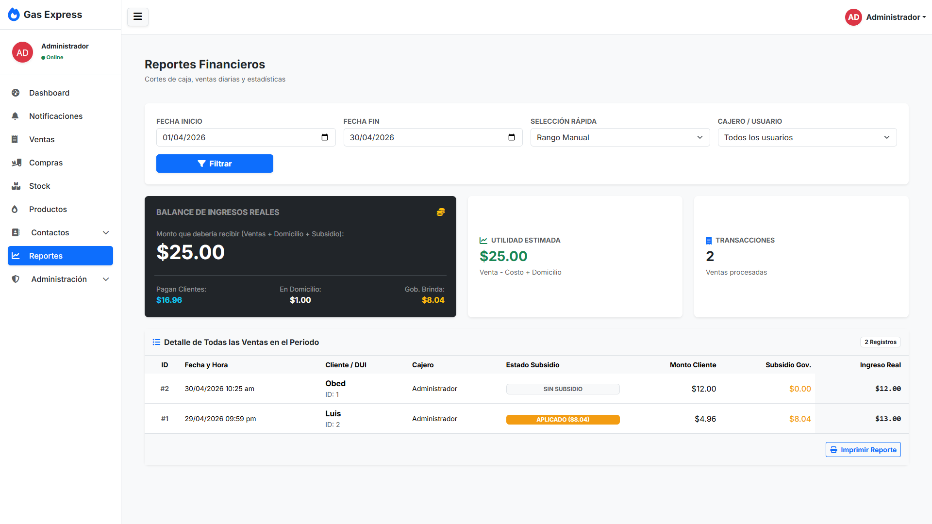Select the Reportes menu item

pos(60,256)
